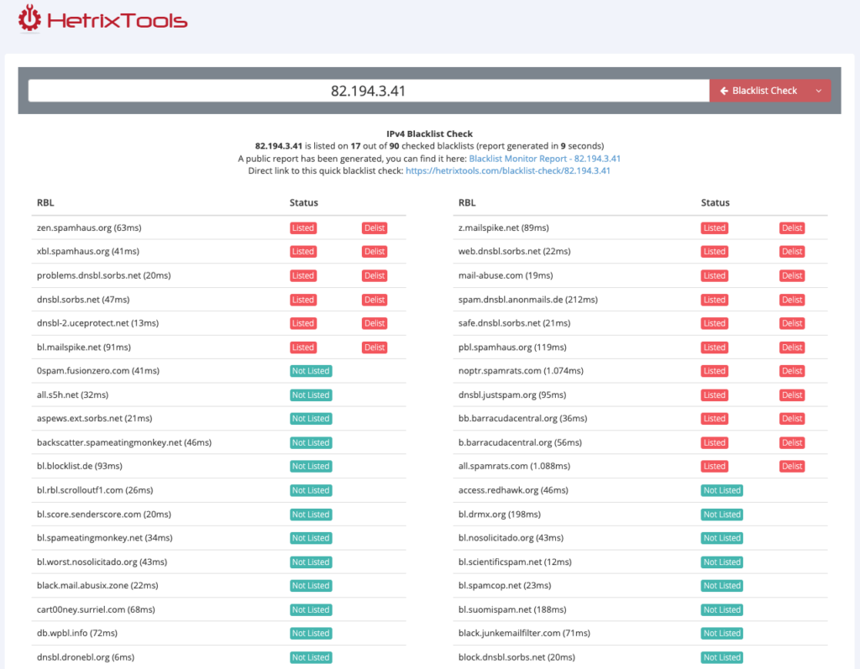Click the bl.score.senderscore.com (20ms) entry

103,515
